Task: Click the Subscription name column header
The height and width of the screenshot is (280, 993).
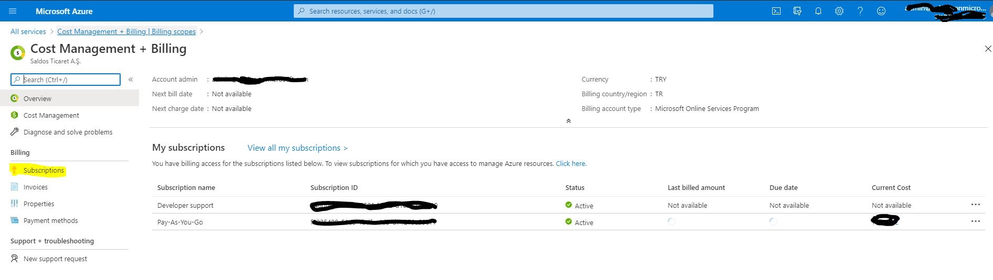Action: pyautogui.click(x=186, y=187)
